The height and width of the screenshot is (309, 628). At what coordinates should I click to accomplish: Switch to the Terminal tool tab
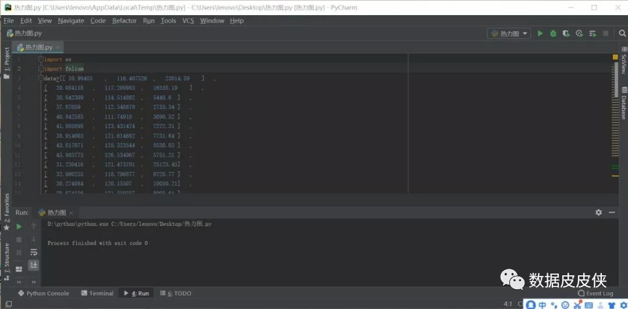tap(97, 293)
